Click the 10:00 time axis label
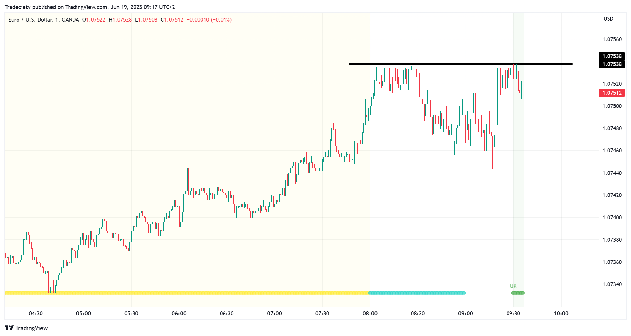 click(561, 314)
